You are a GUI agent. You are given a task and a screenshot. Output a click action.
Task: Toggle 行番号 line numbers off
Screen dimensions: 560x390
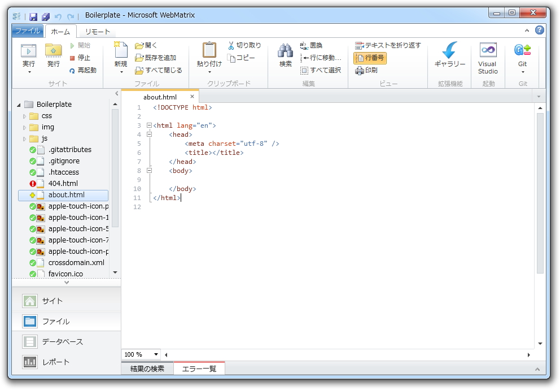[370, 58]
